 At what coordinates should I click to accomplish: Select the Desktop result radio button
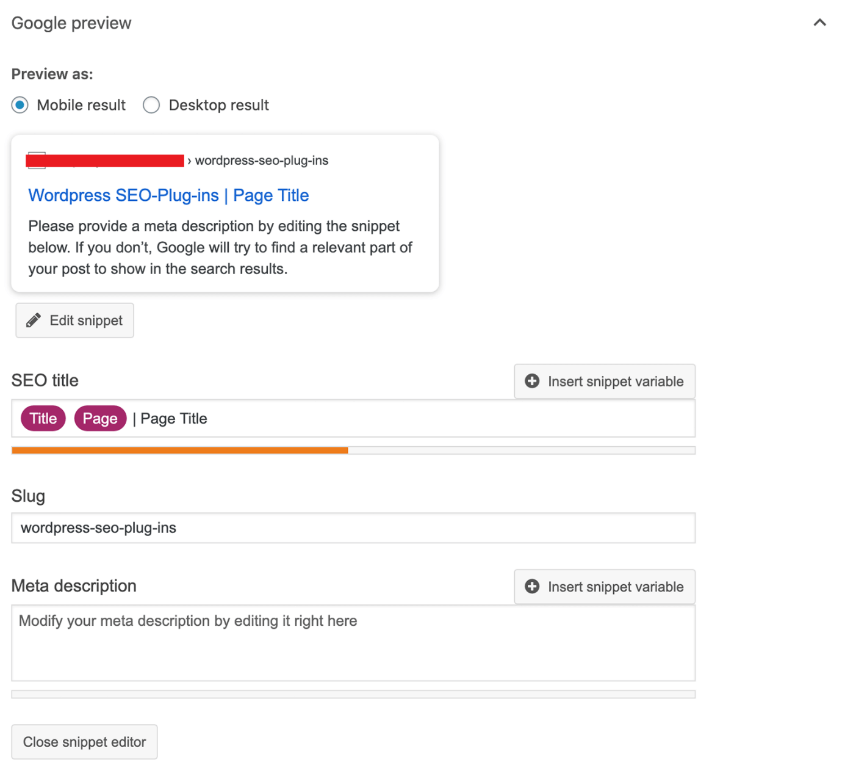[151, 105]
